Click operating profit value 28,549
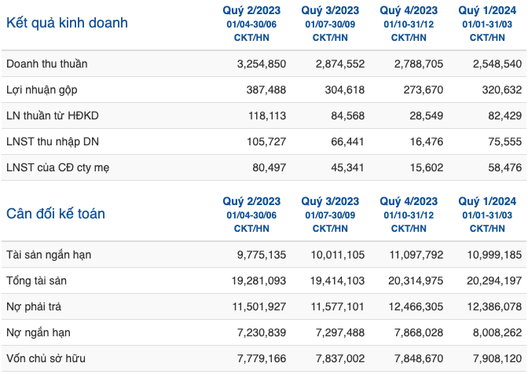Screen dimensions: 528x374 (427, 115)
